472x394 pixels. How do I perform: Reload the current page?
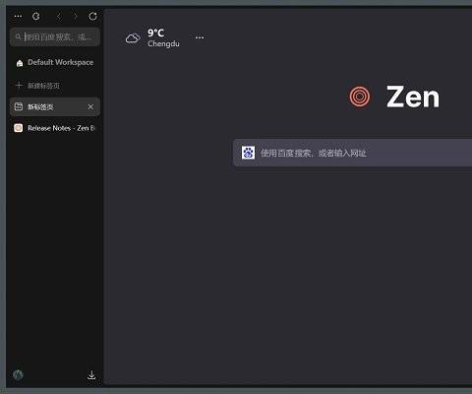point(92,16)
